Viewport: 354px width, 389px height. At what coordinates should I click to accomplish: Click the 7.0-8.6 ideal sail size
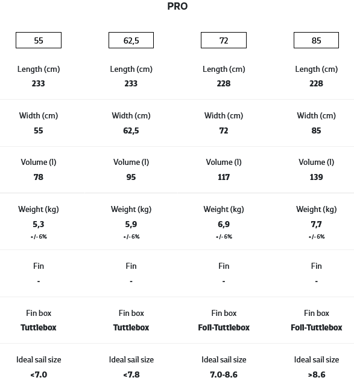point(224,375)
